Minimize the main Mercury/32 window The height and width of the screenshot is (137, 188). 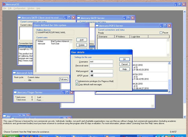coord(175,4)
